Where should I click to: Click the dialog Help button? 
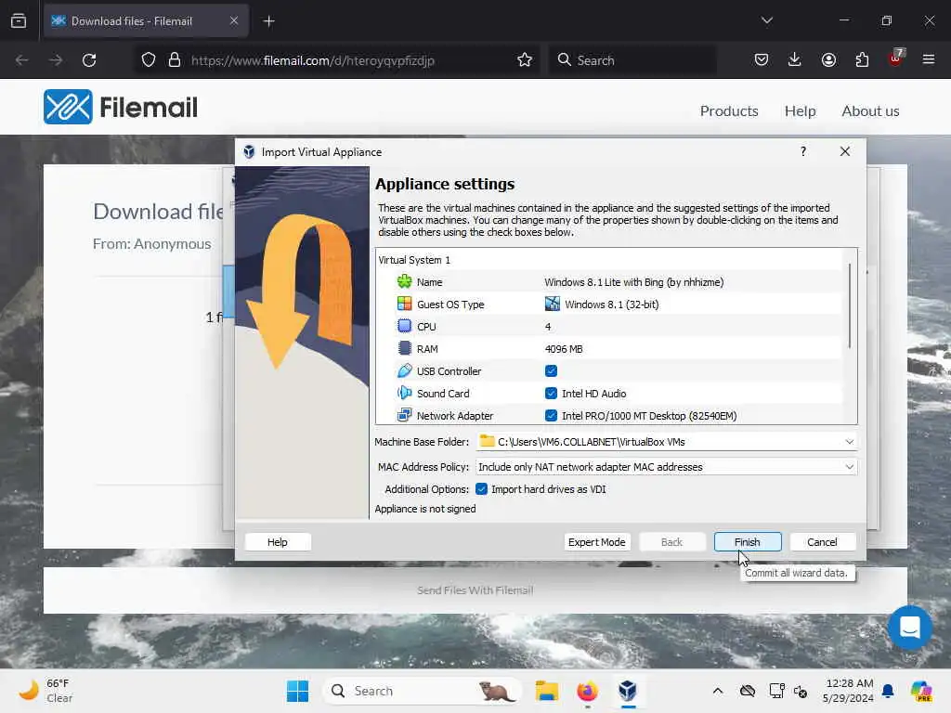[277, 541]
